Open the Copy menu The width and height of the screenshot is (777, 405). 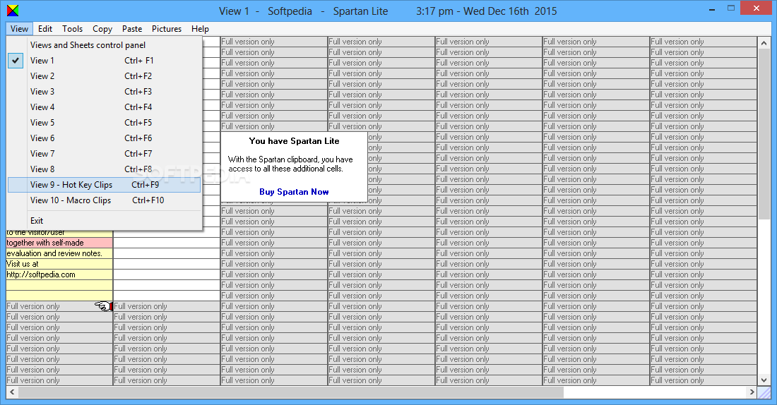click(x=102, y=29)
